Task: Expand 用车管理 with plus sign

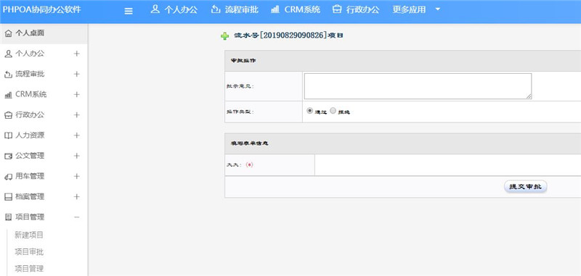Action: (77, 176)
